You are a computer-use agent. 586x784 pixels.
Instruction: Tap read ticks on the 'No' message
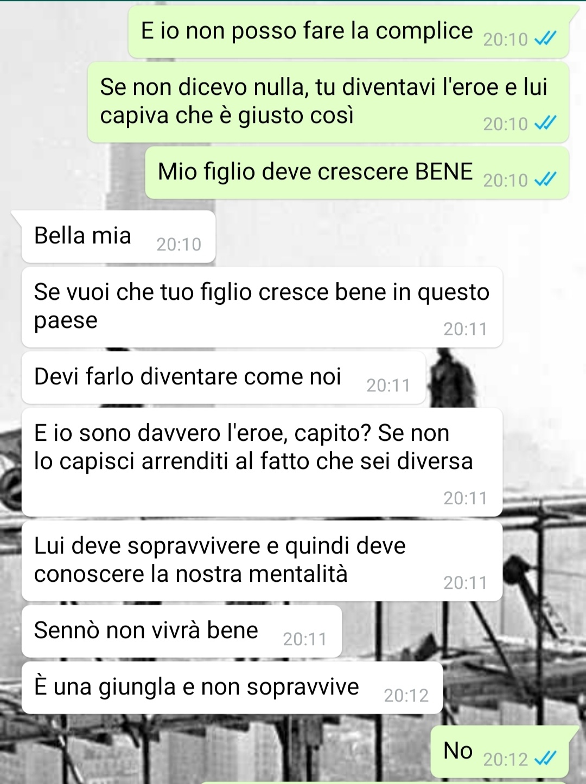point(545,759)
